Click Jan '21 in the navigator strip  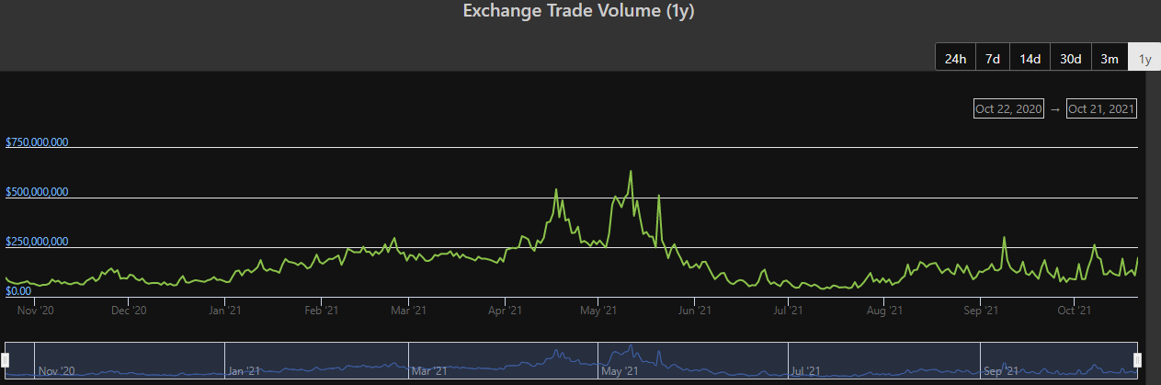[x=245, y=371]
